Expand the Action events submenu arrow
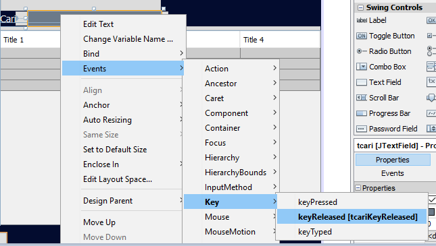This screenshot has height=246, width=436. click(274, 68)
